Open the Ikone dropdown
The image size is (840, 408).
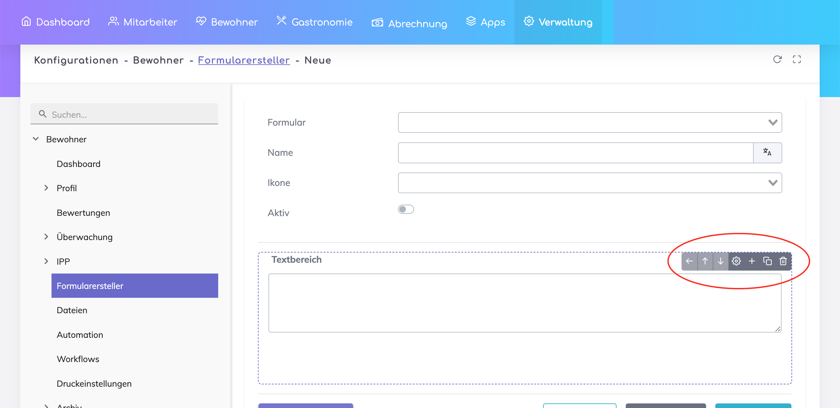(590, 183)
